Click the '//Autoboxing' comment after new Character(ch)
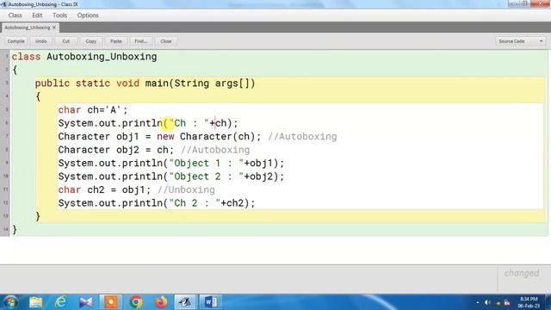Viewport: 551px width, 310px height. coord(302,137)
